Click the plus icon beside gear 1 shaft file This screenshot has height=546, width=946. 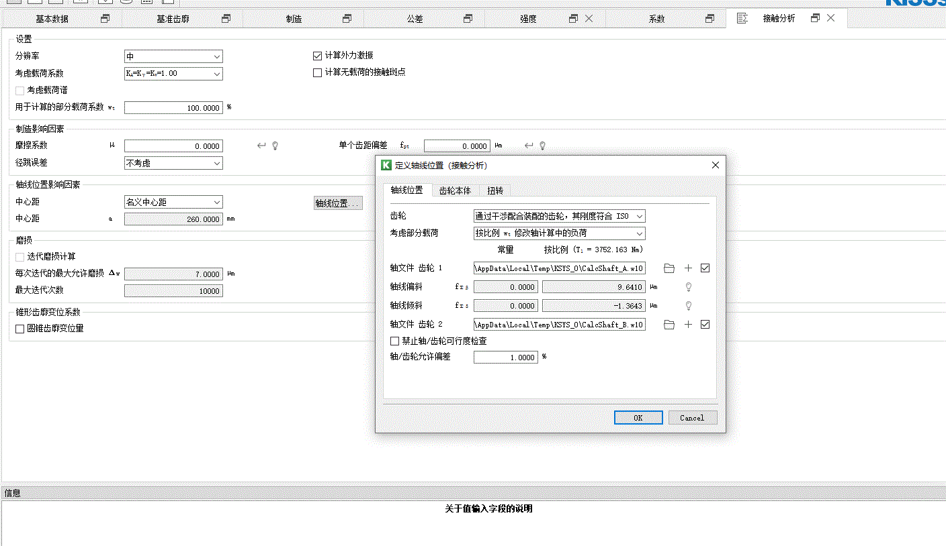(688, 268)
